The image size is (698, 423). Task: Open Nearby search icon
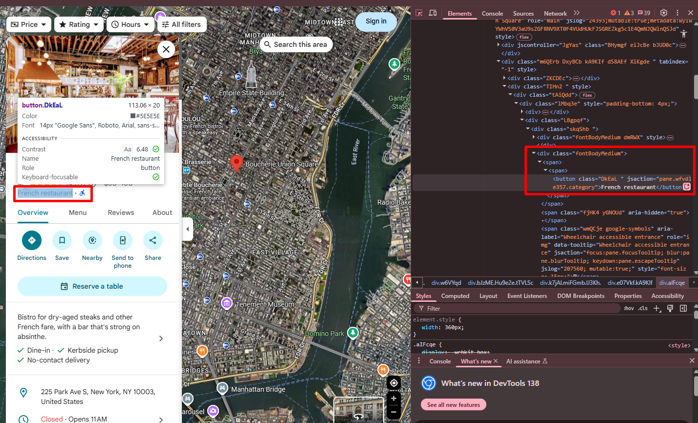click(92, 240)
